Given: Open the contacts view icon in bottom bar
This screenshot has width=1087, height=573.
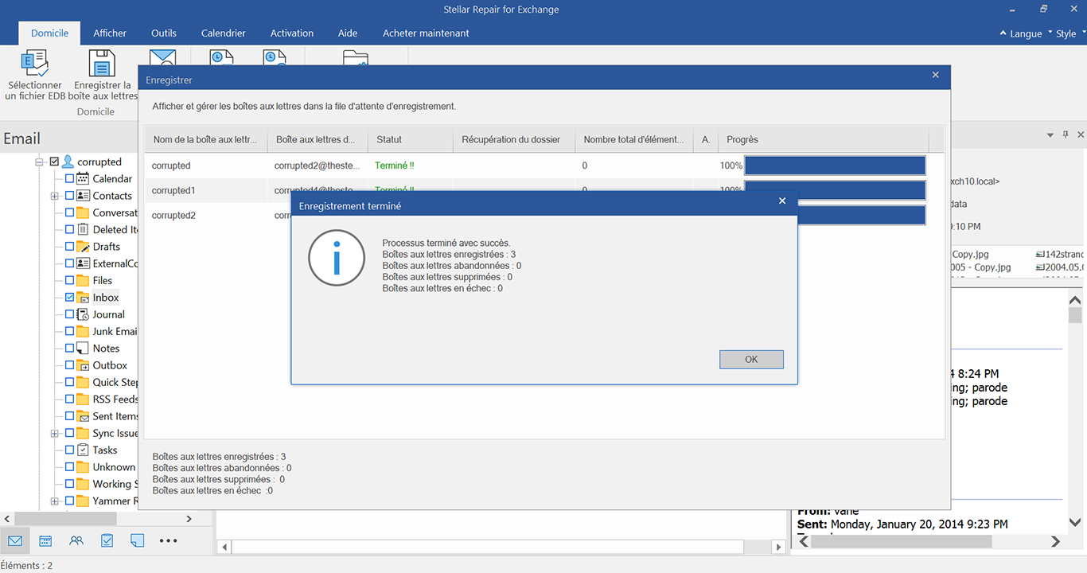Looking at the screenshot, I should 76,540.
